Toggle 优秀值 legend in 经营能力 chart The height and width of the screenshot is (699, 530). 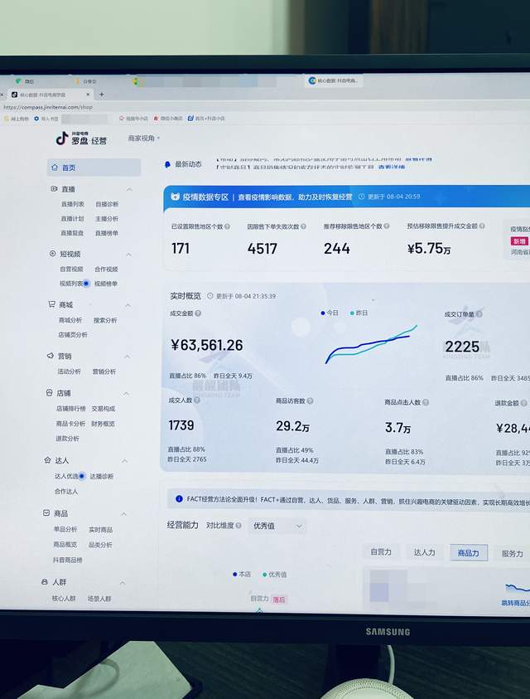[275, 575]
